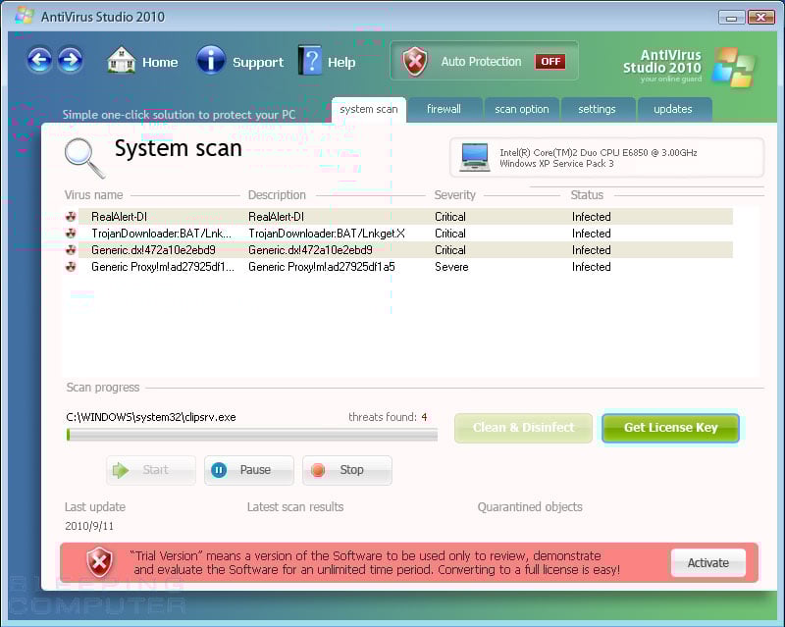Image resolution: width=785 pixels, height=627 pixels.
Task: Click the Activate button
Action: click(707, 563)
